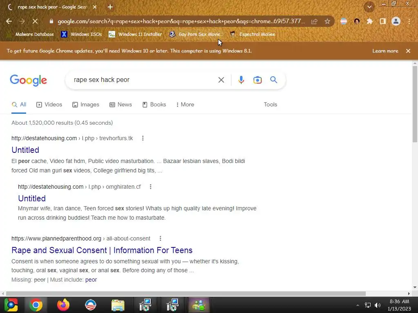The width and height of the screenshot is (418, 313).
Task: Open the Start button in the taskbar
Action: click(11, 305)
